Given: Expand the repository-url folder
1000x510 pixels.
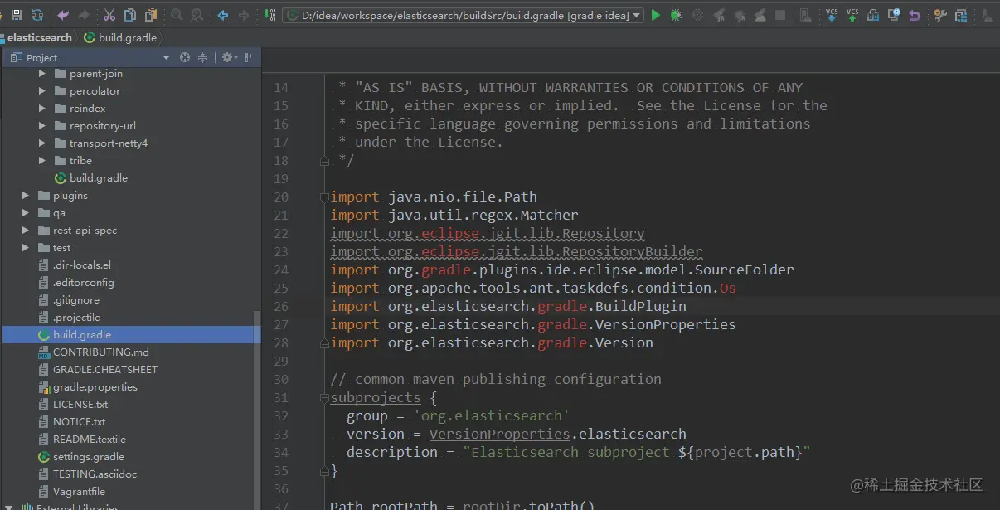Looking at the screenshot, I should (x=42, y=126).
